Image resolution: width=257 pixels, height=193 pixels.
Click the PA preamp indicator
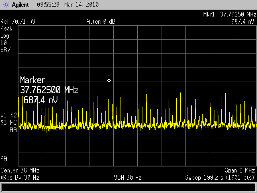tap(4, 158)
